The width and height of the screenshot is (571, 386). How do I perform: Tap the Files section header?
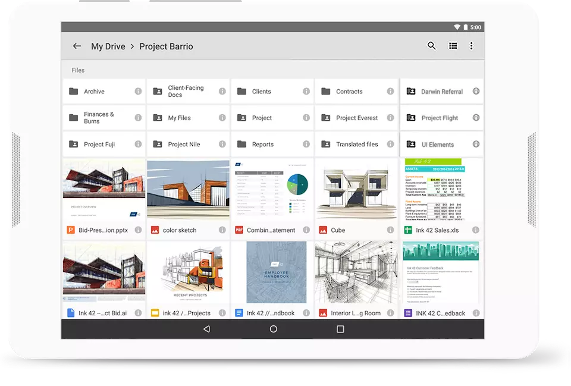[x=78, y=70]
